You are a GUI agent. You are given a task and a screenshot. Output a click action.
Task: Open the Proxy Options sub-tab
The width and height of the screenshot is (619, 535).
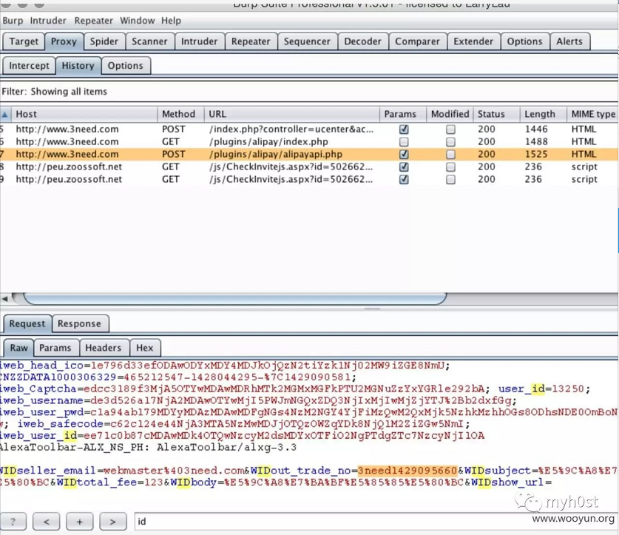tap(126, 66)
